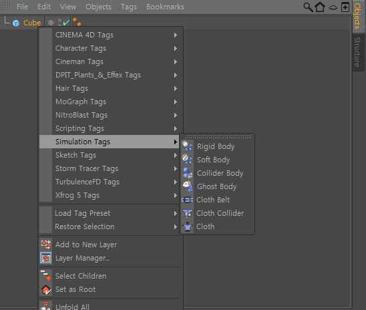366x310 pixels.
Task: Choose Layer Manager... text
Action: click(82, 258)
